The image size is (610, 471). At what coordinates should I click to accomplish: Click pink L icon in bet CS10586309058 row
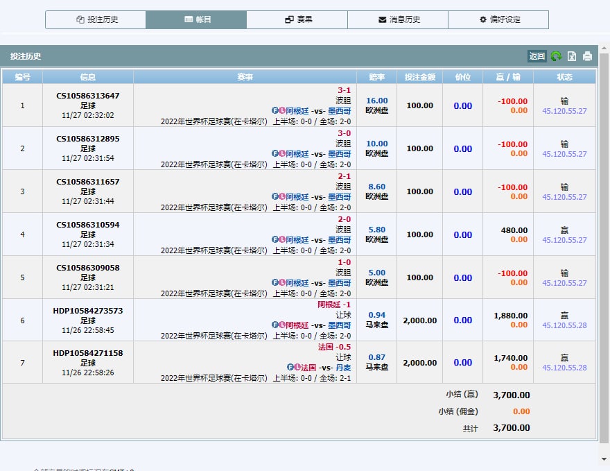(x=282, y=283)
